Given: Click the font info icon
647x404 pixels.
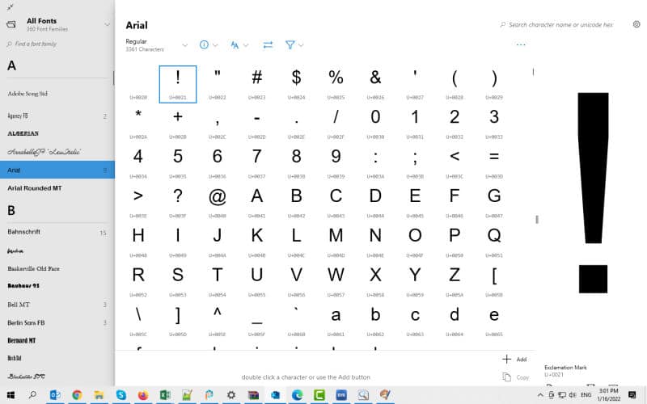Looking at the screenshot, I should pos(204,44).
